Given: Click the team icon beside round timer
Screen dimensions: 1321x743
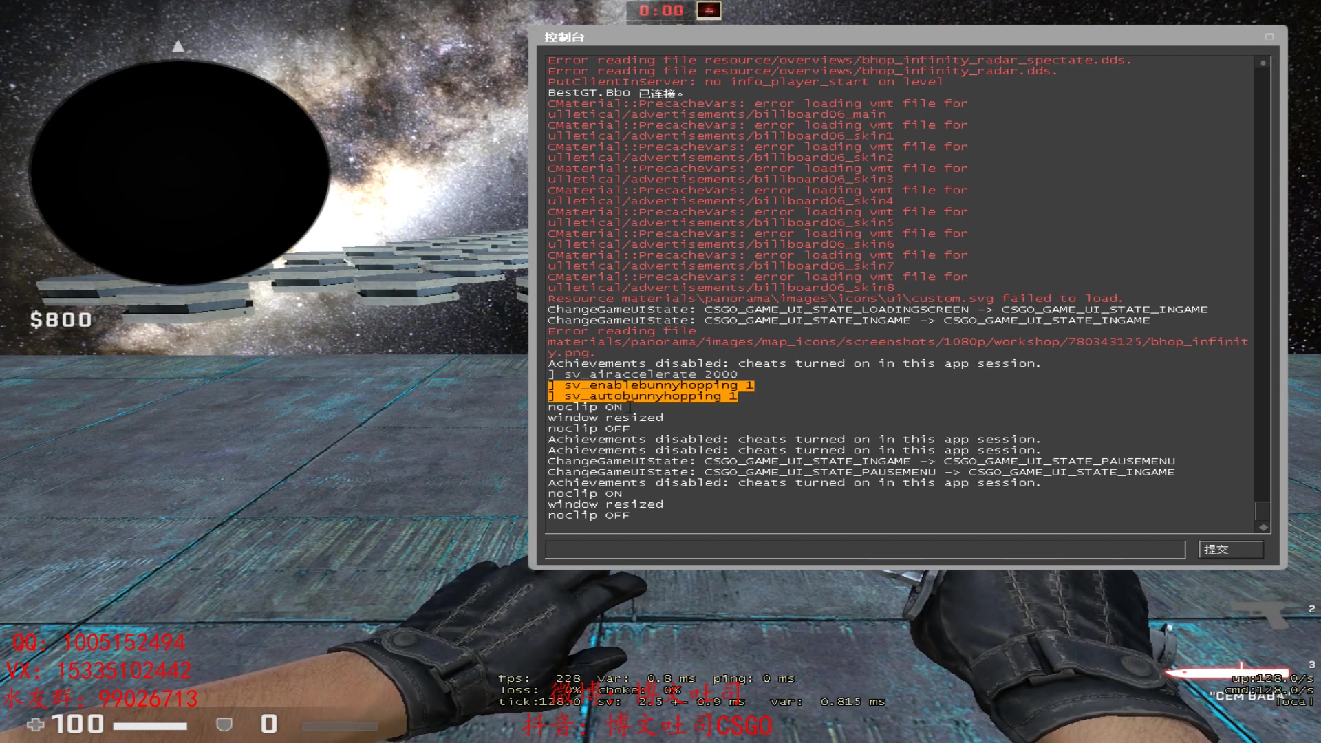Looking at the screenshot, I should point(709,10).
